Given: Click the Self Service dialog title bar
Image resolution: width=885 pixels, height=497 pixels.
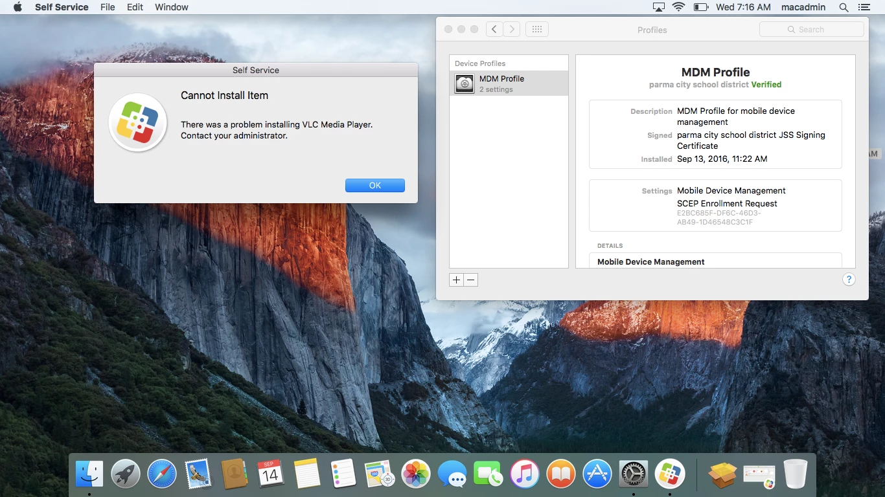Looking at the screenshot, I should click(x=256, y=70).
